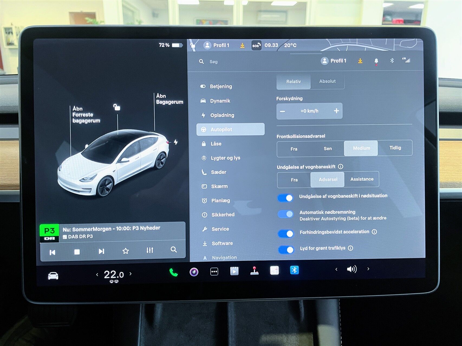Toggle Undgåelse af vognbaneskift i nødsituation
Screen dimensions: 462x346
click(x=285, y=198)
